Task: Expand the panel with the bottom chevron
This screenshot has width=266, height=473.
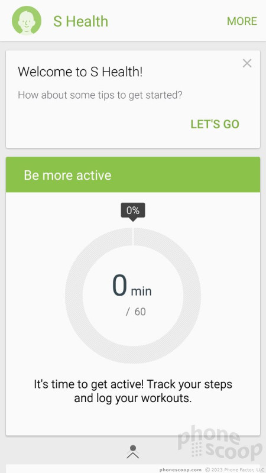Action: 133,455
